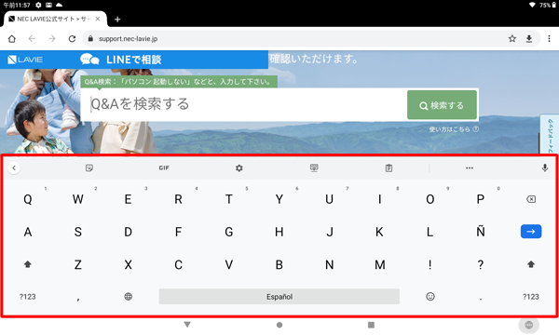Open keyboard settings gear
The image size is (559, 335).
click(239, 167)
